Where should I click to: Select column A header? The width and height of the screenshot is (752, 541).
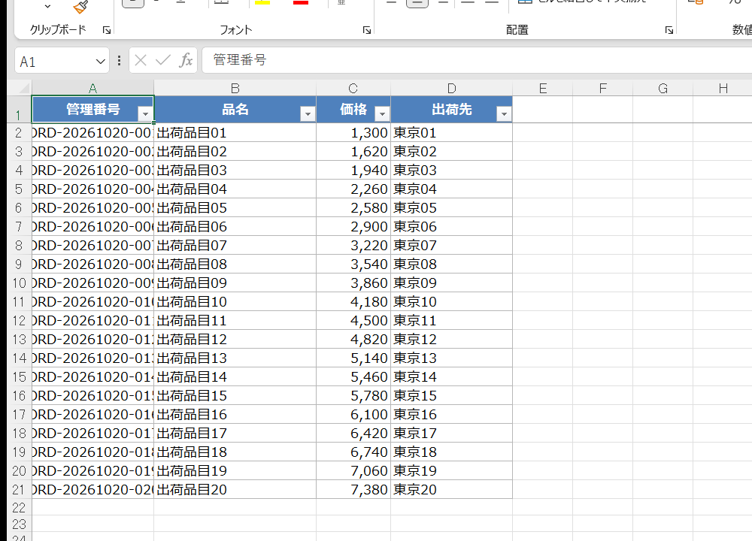(92, 88)
